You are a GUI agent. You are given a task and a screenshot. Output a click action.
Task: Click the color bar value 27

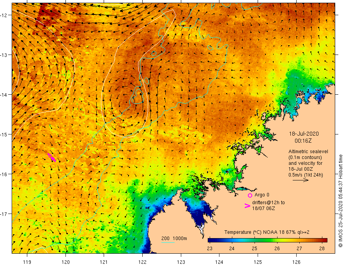point(299,248)
